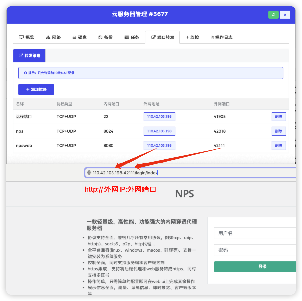This screenshot has height=301, width=302.
Task: Click the 外网地址 column header
Action: click(x=151, y=104)
